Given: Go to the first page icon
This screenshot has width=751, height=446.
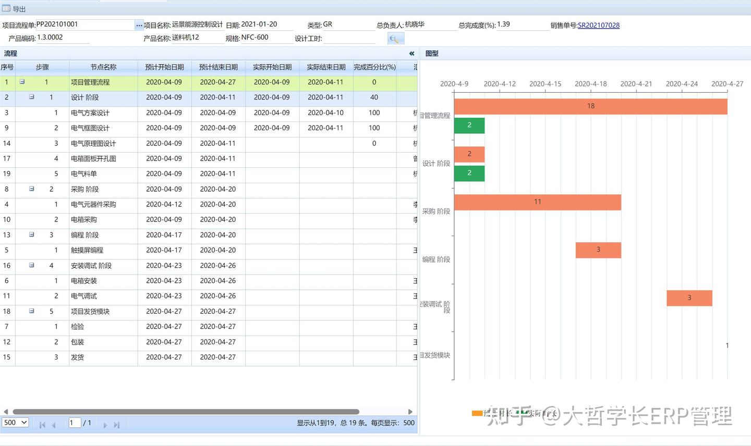Looking at the screenshot, I should click(42, 425).
